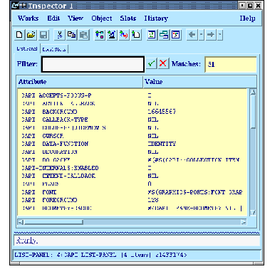Apply filter with green checkmark

click(x=151, y=63)
